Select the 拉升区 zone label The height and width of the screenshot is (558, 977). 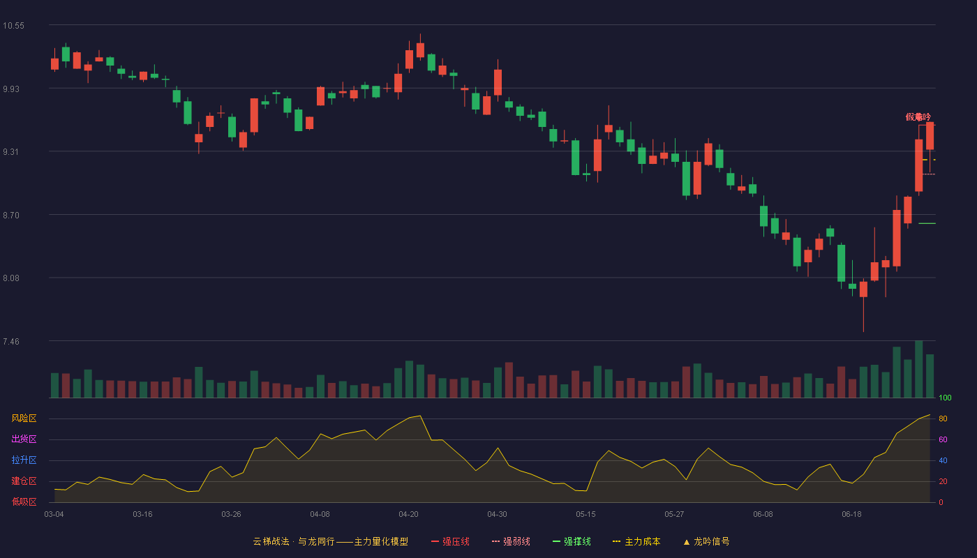24,460
